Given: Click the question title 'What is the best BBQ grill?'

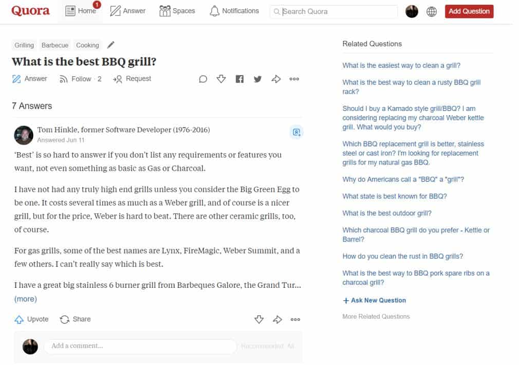Looking at the screenshot, I should (x=84, y=62).
